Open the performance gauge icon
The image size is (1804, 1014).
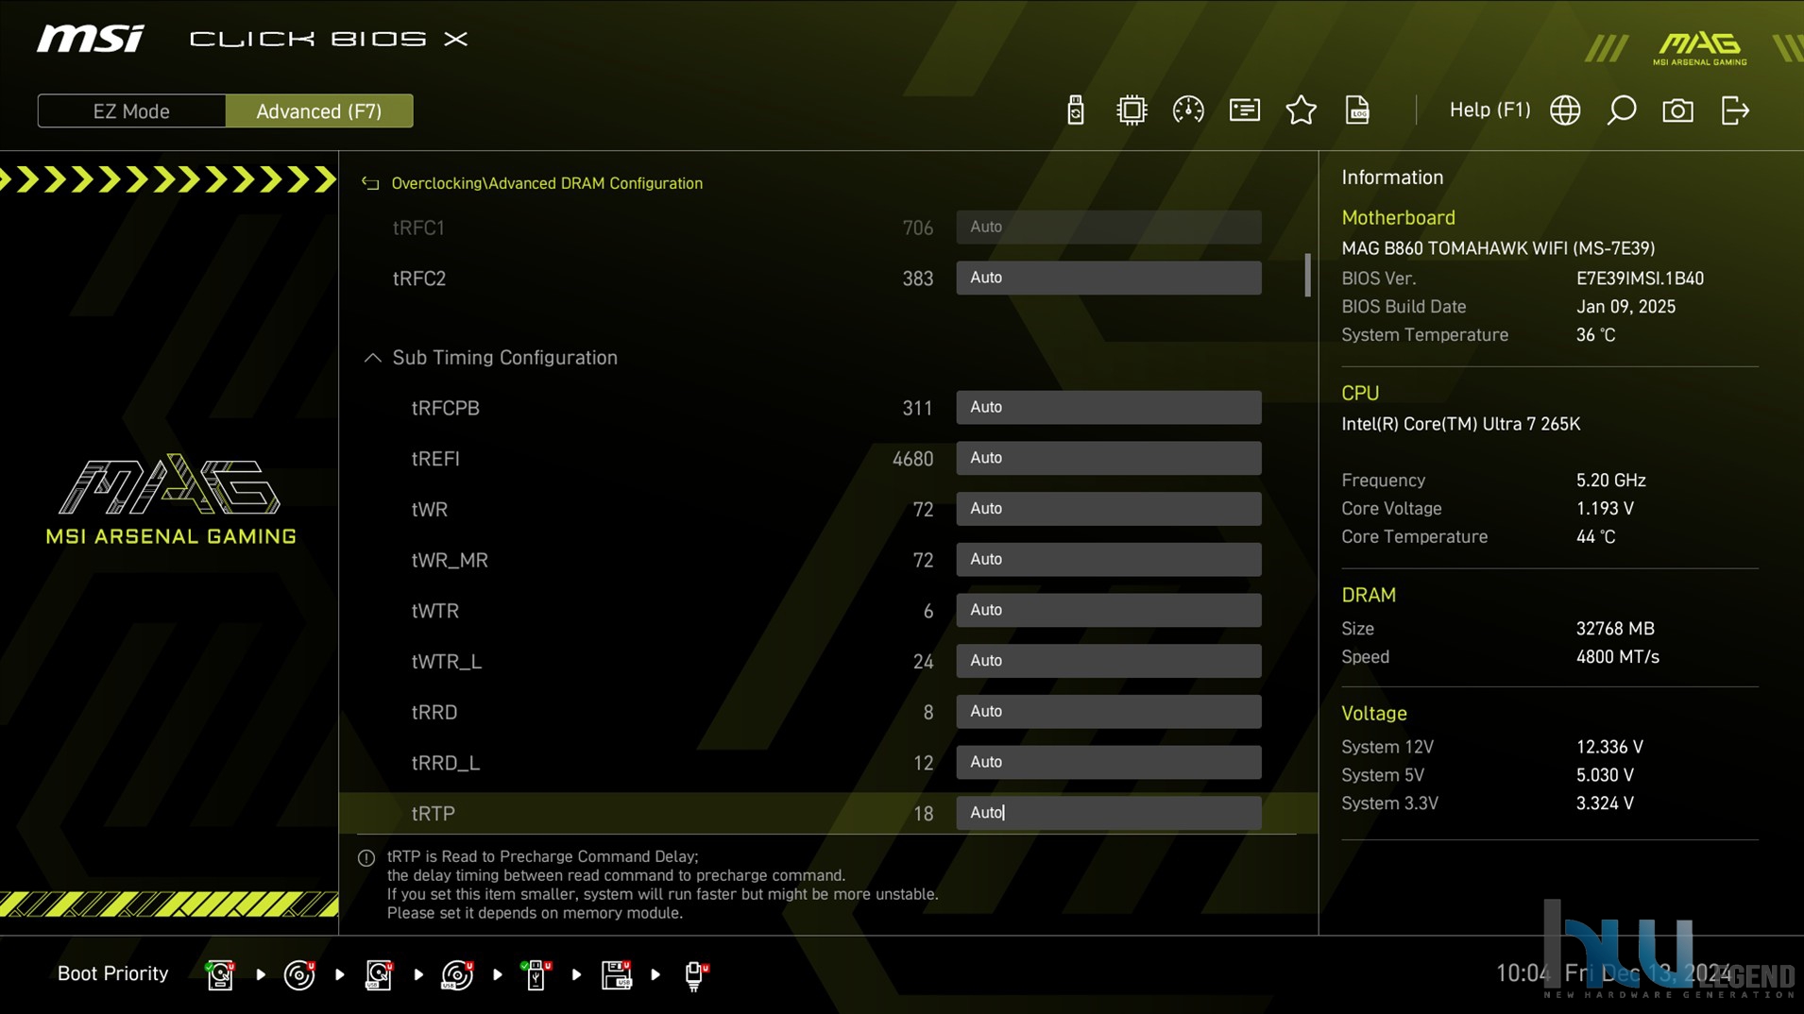pos(1188,110)
